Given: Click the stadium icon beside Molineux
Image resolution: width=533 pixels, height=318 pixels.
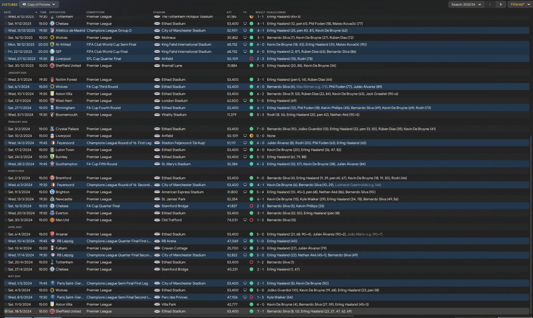Looking at the screenshot, I should [x=157, y=37].
